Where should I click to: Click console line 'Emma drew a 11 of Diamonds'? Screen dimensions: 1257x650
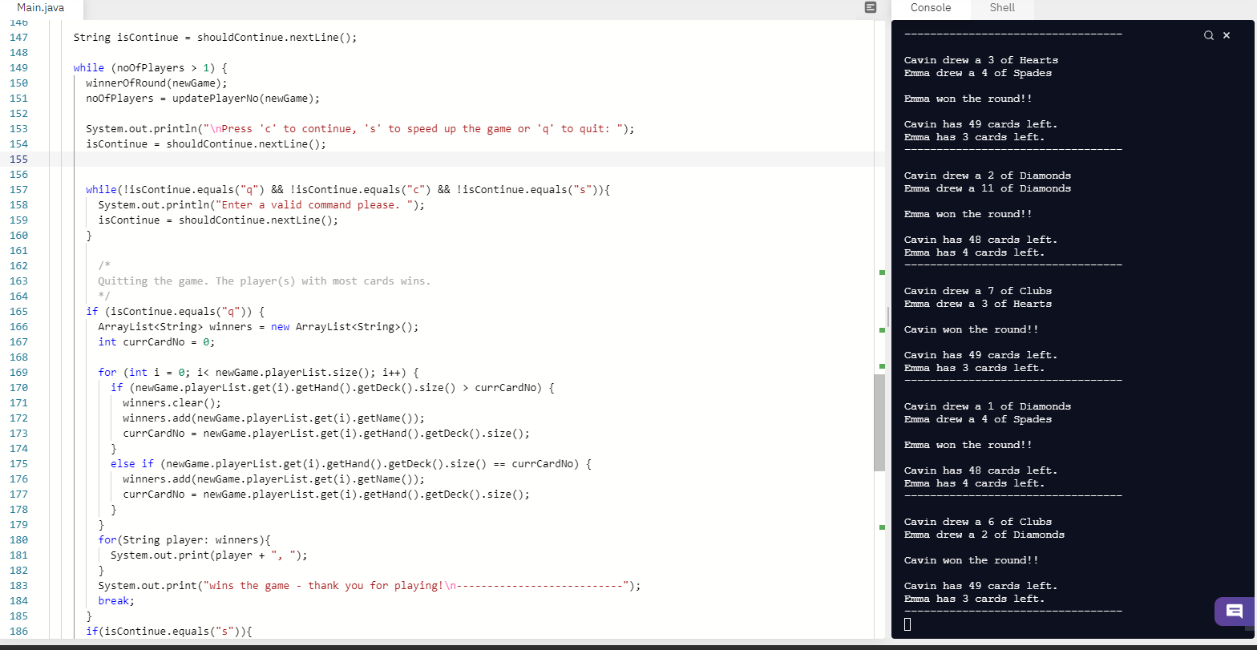click(x=987, y=188)
